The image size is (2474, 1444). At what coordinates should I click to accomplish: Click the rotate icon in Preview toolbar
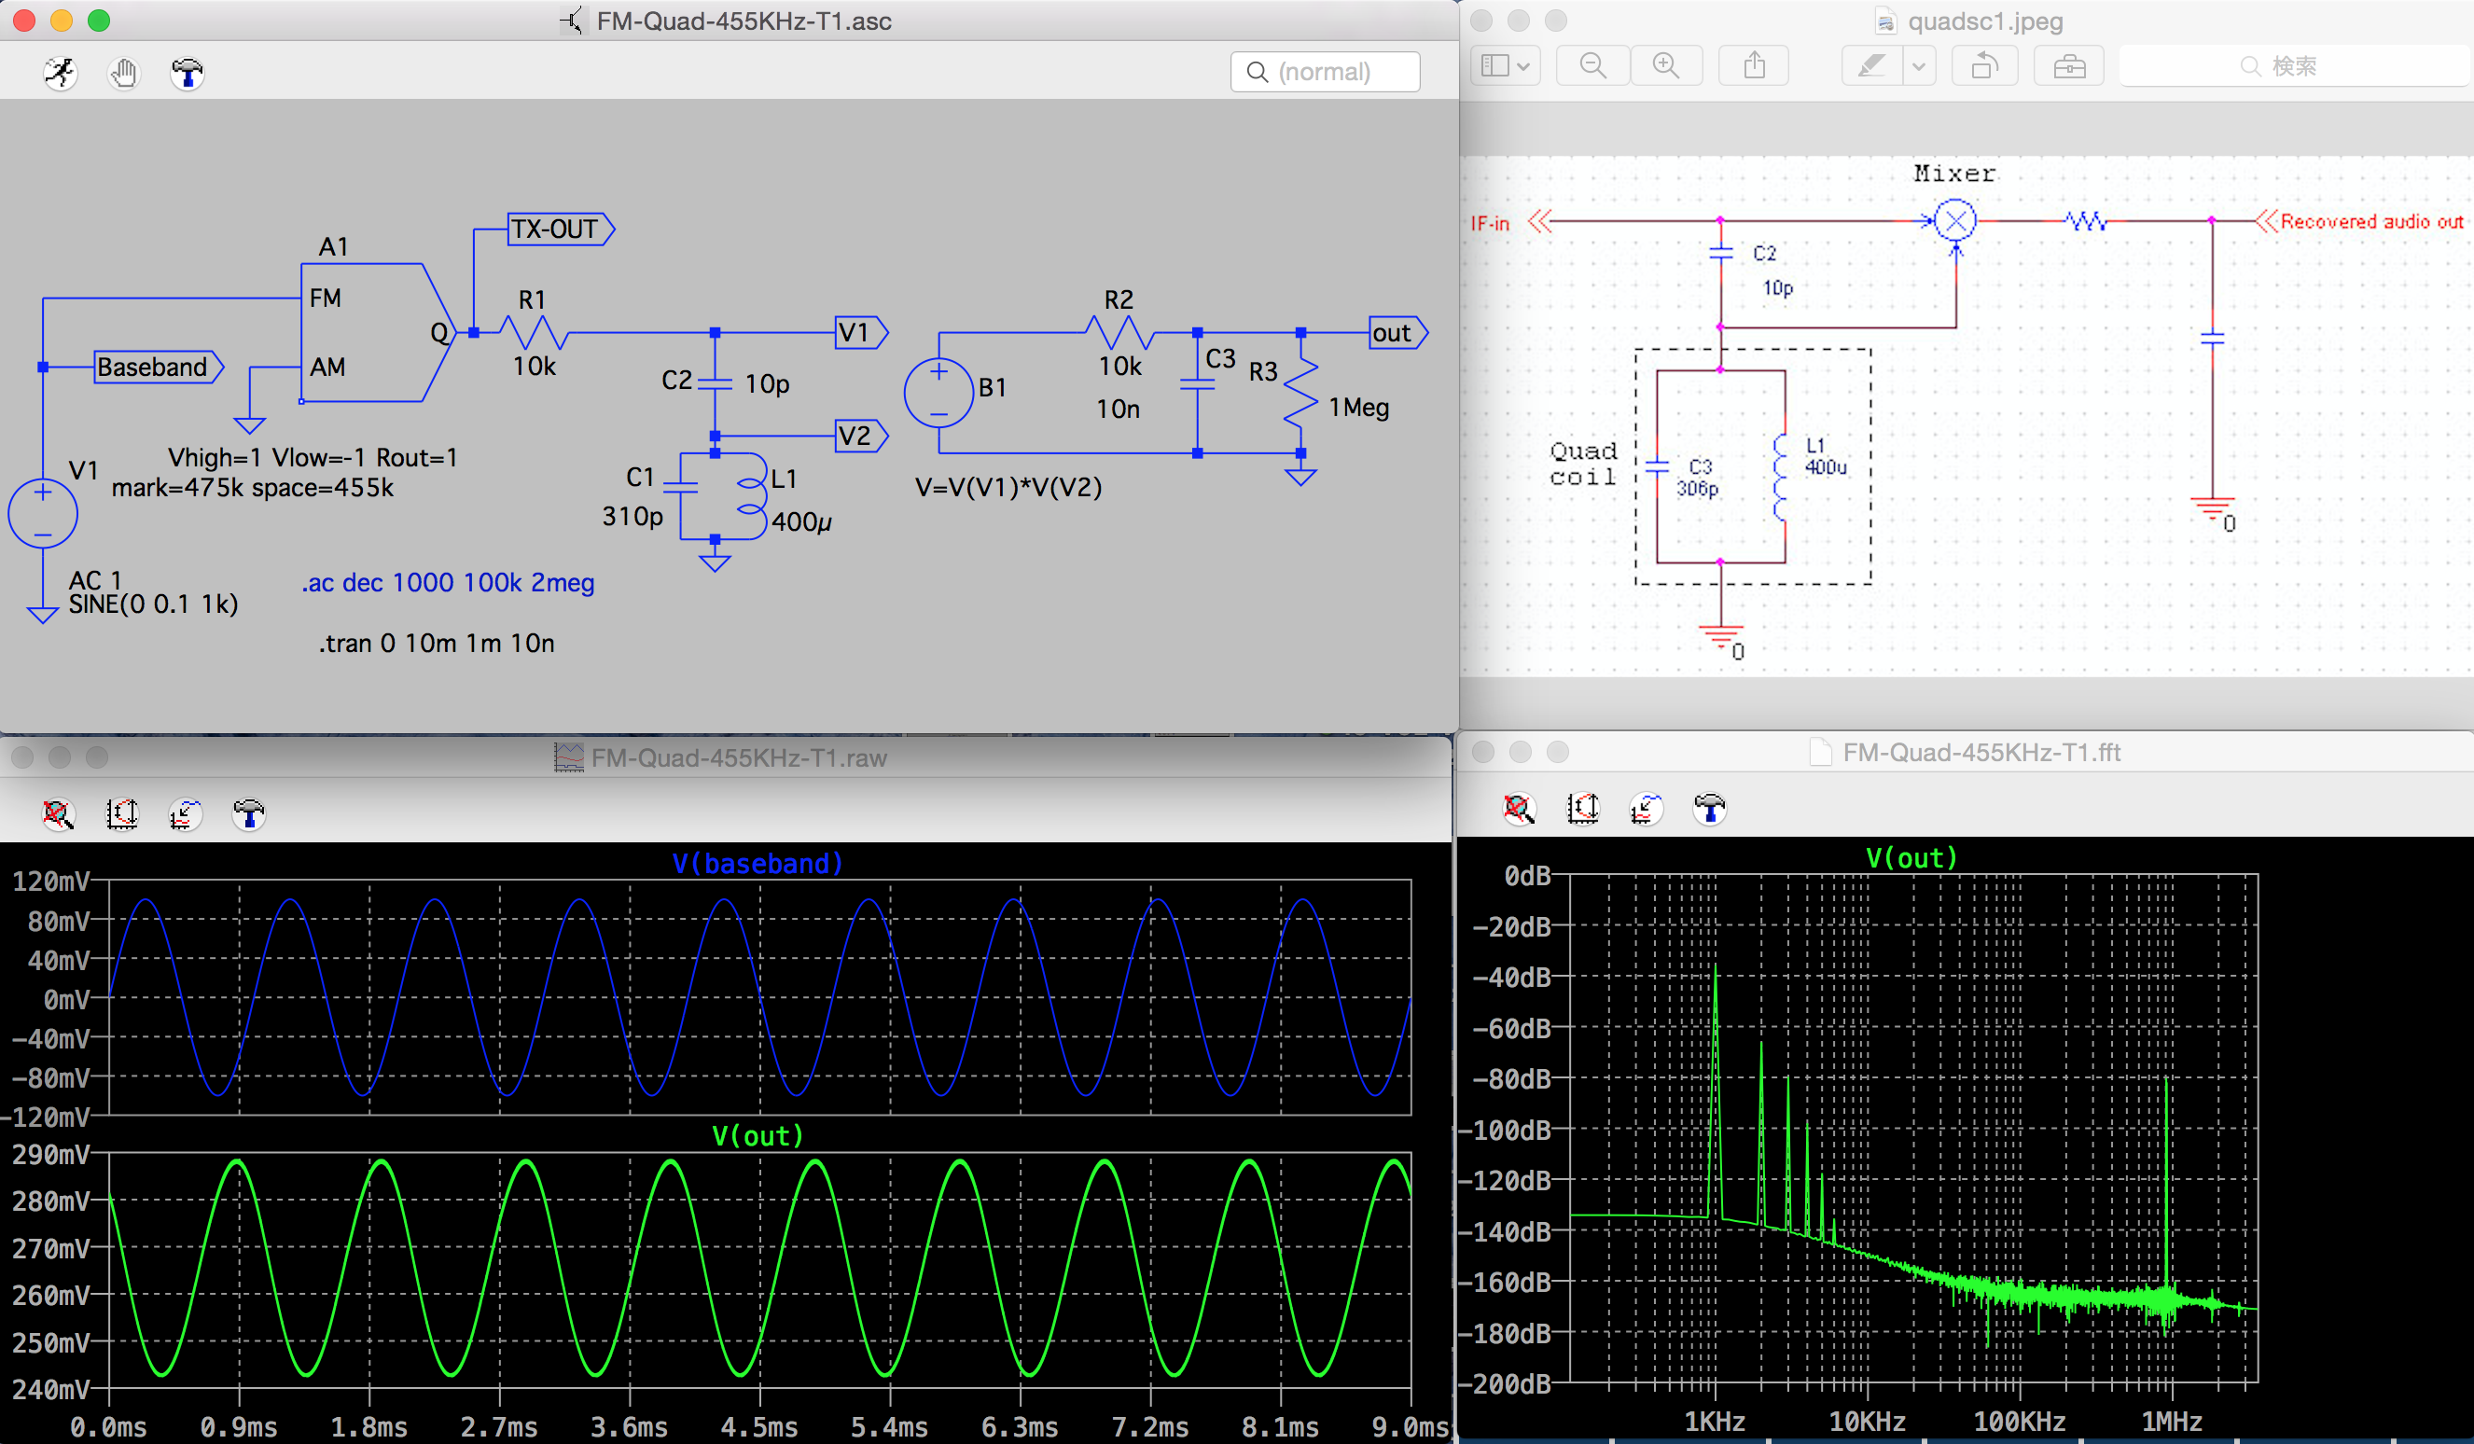[x=1984, y=66]
